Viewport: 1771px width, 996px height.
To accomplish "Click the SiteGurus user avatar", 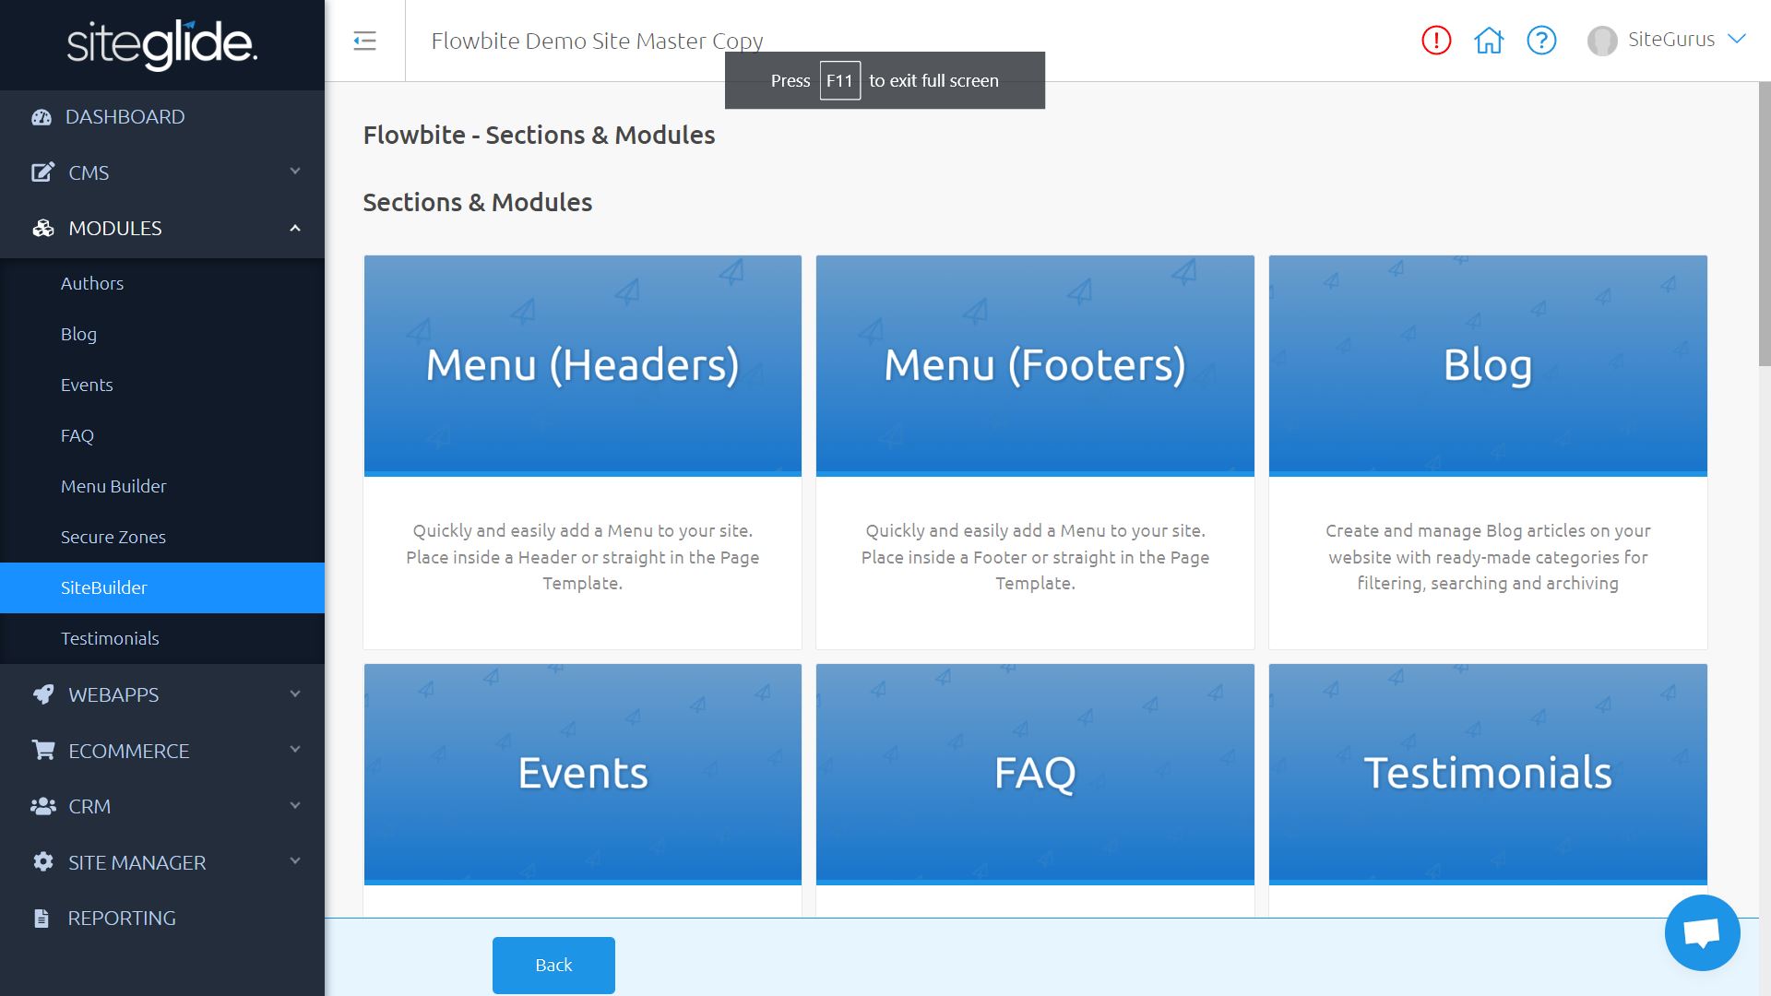I will [1602, 41].
